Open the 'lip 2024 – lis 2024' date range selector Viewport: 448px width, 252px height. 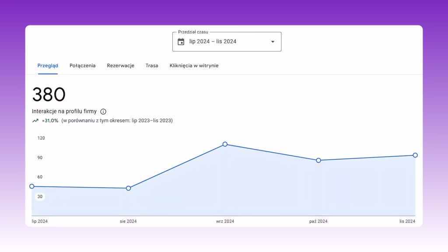(x=227, y=42)
